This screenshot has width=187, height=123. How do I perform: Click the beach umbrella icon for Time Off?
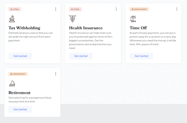pyautogui.click(x=133, y=19)
